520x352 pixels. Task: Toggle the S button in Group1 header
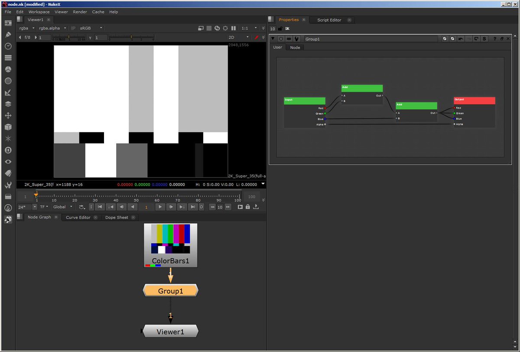pos(484,39)
